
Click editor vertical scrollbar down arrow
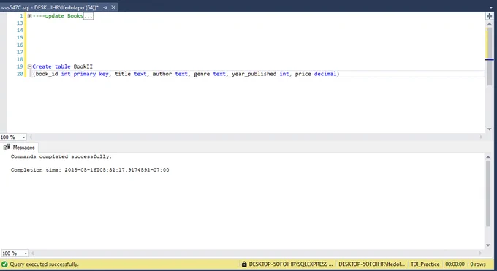490,129
